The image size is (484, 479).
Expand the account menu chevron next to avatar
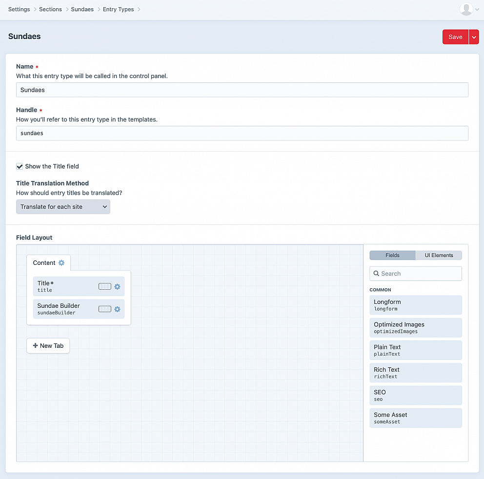pos(477,9)
